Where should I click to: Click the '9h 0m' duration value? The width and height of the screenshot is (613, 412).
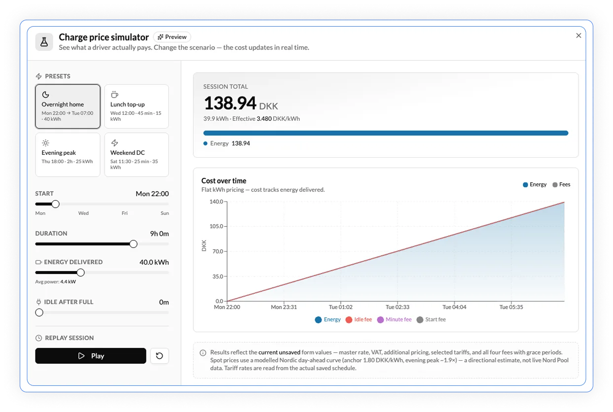pyautogui.click(x=159, y=234)
